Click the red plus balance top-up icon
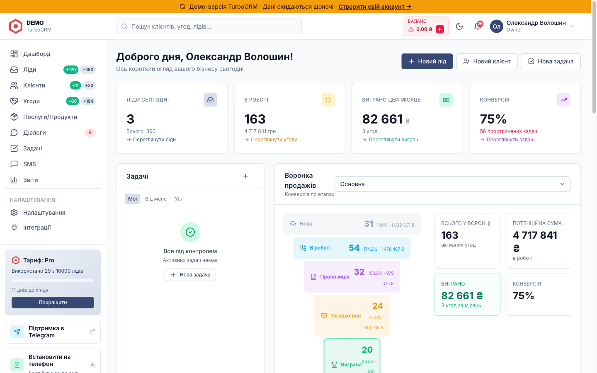This screenshot has width=597, height=373. pos(440,29)
